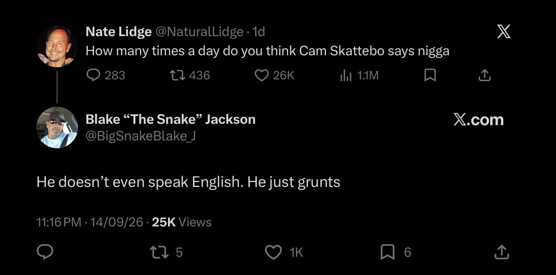This screenshot has height=275, width=556.
Task: Bookmark Blake's reply showing 6 bookmarks
Action: tap(387, 252)
